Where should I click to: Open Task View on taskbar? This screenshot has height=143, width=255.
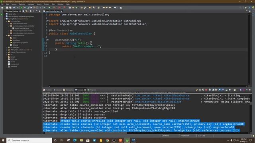[x=62, y=140]
